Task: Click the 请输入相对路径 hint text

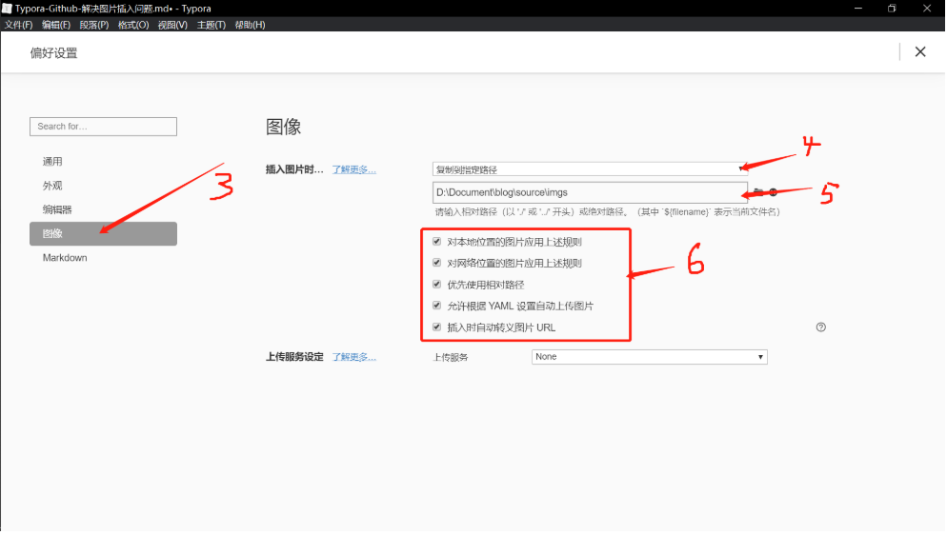Action: [608, 212]
